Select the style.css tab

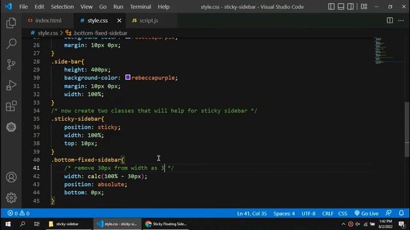tap(97, 20)
